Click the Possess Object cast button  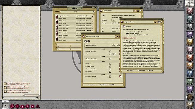110,66
